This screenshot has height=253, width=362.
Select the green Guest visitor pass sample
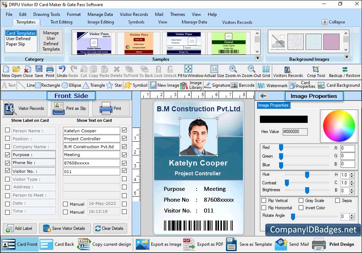(228, 43)
